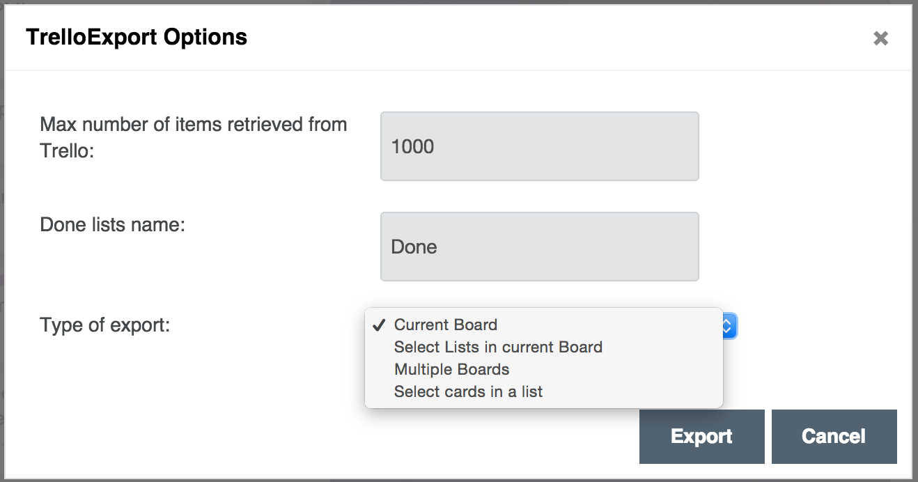Pick Multiple Boards from export dropdown
The width and height of the screenshot is (918, 482).
pos(451,369)
